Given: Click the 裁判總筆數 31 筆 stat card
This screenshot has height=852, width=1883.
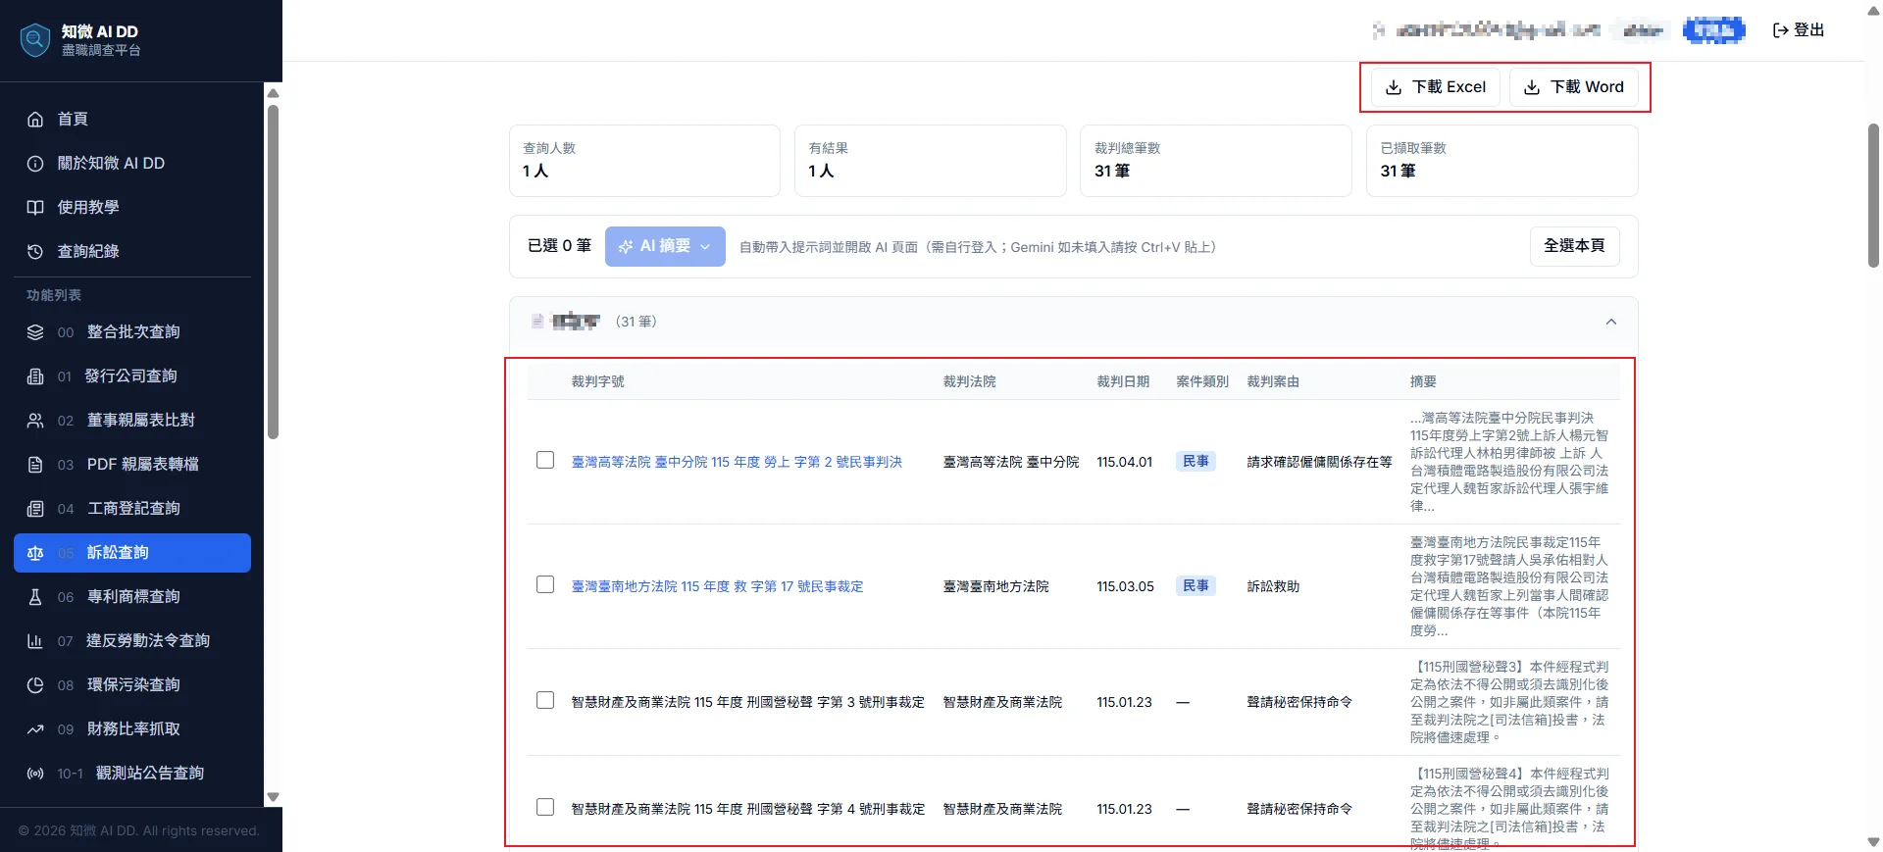Looking at the screenshot, I should (x=1215, y=161).
